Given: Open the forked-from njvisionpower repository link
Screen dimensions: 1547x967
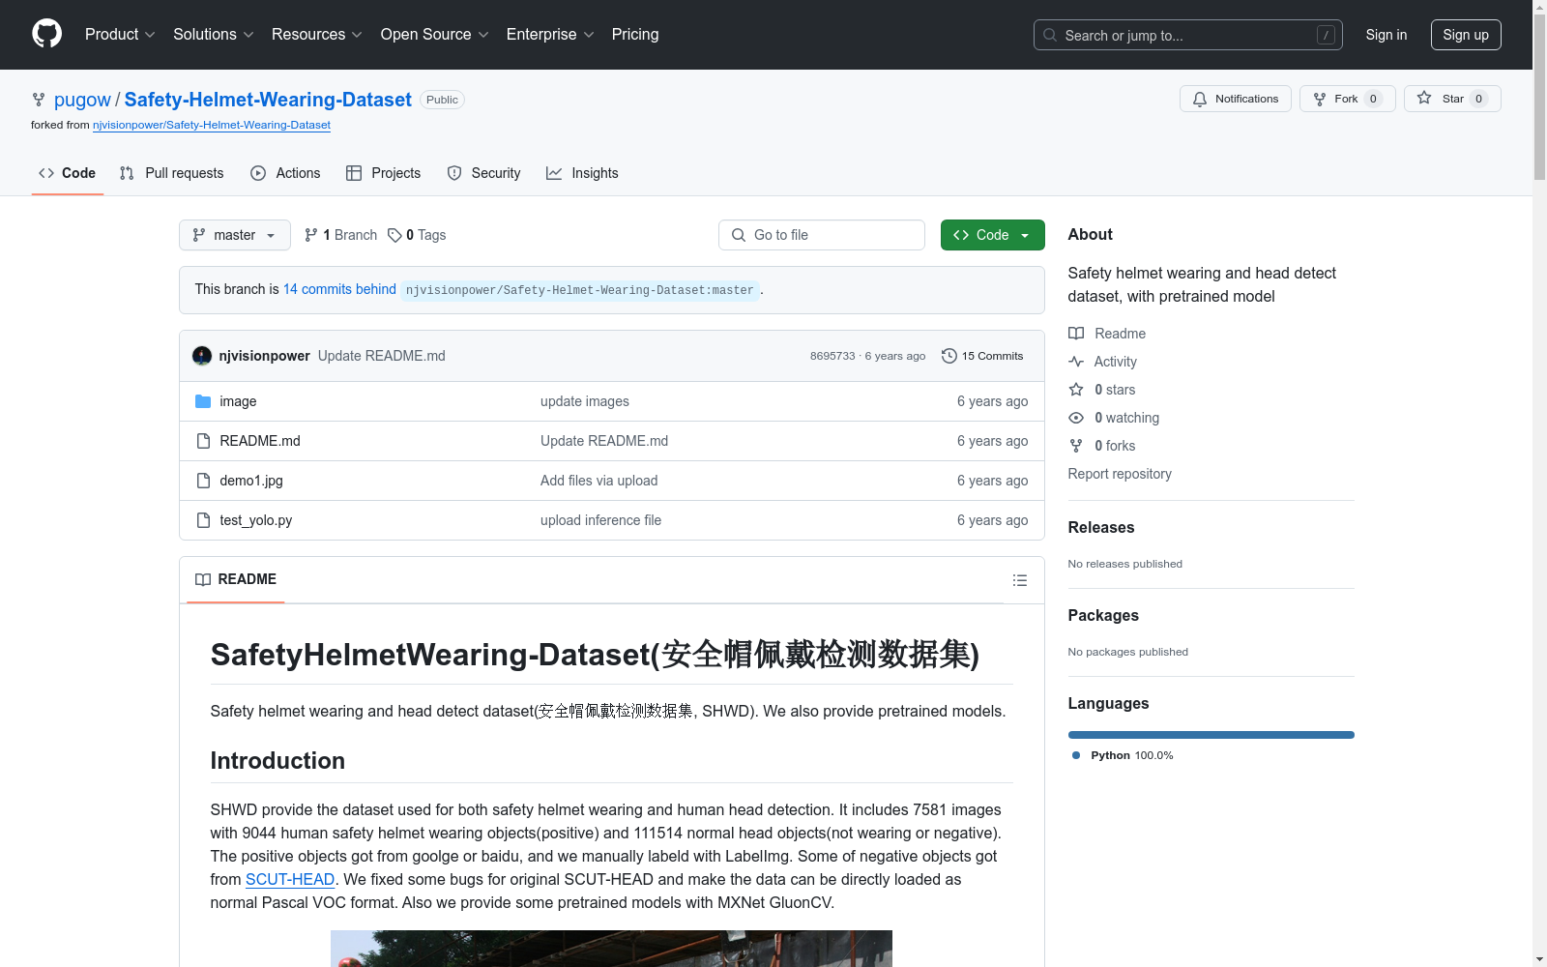Looking at the screenshot, I should (x=212, y=125).
